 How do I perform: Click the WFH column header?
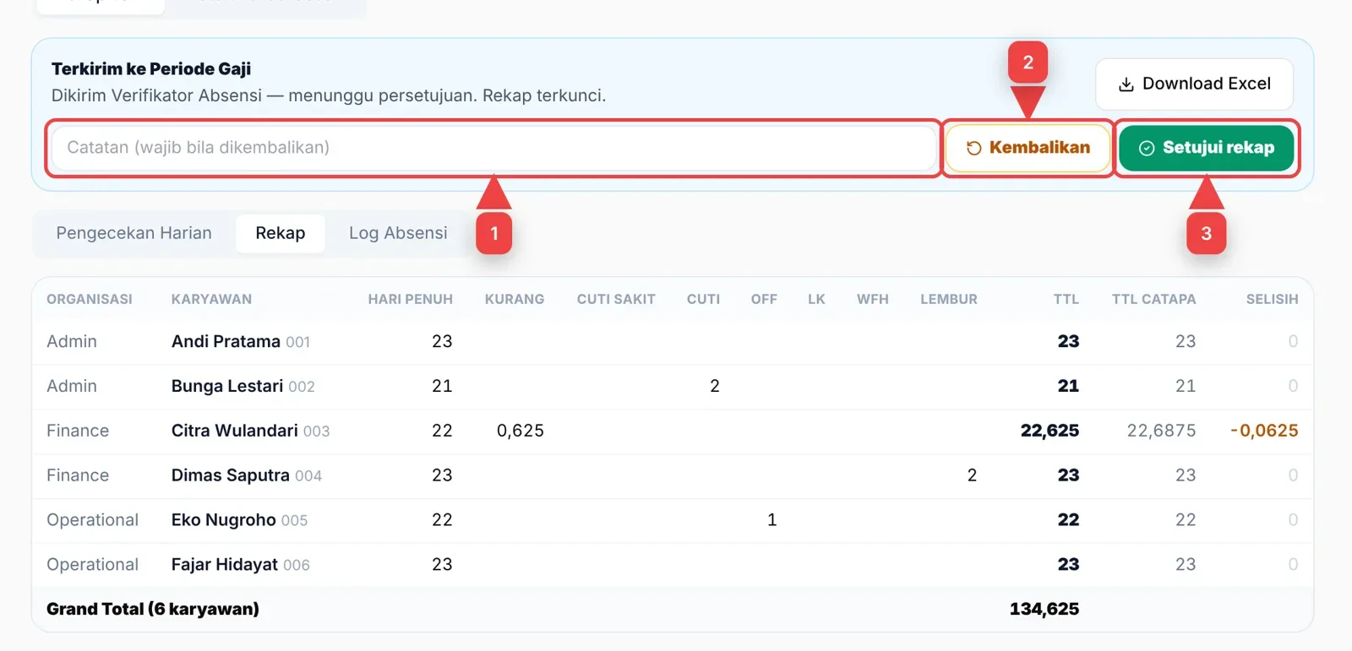pos(872,299)
